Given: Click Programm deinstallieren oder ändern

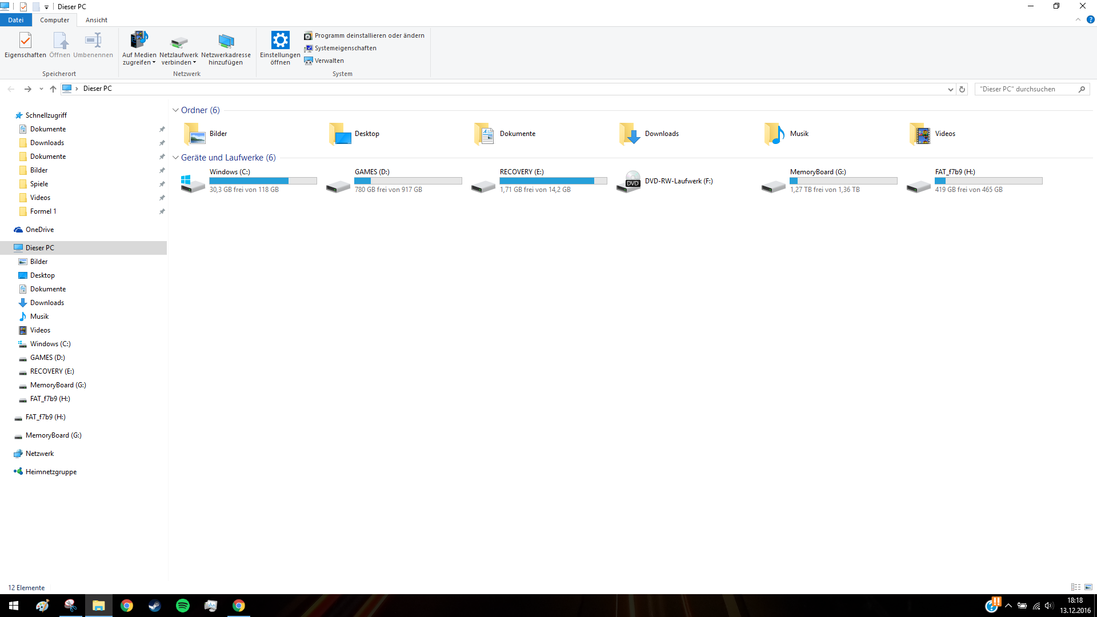Looking at the screenshot, I should point(369,35).
